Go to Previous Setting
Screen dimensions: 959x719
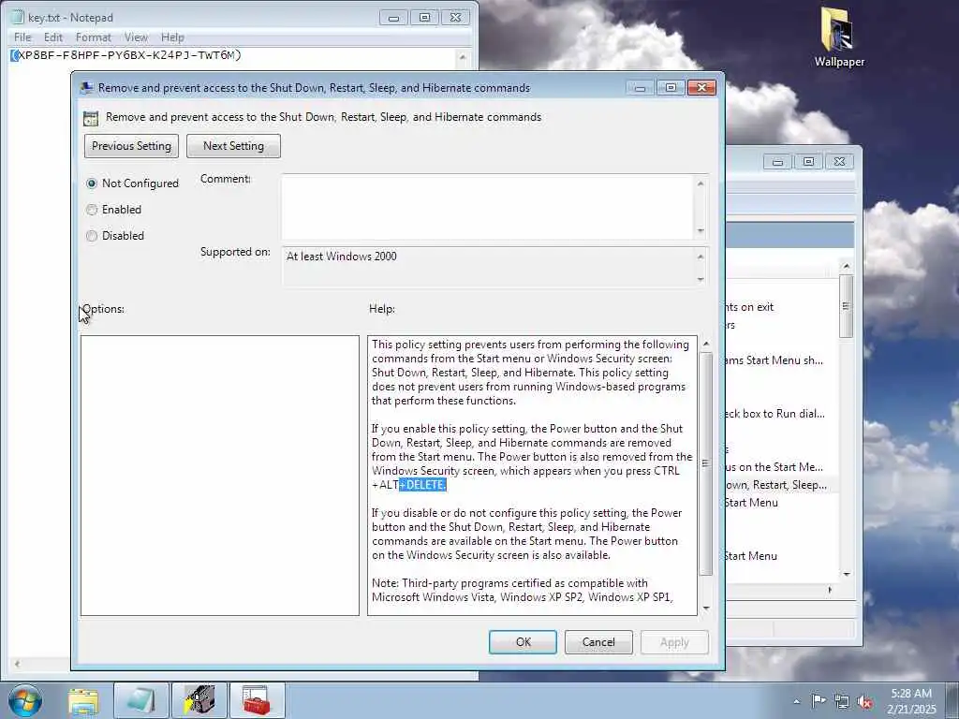[131, 146]
